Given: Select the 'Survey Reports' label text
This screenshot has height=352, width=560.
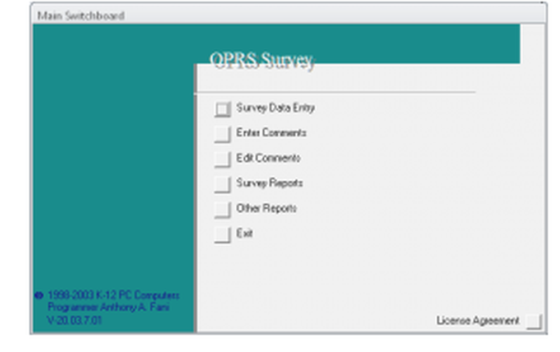Looking at the screenshot, I should point(269,183).
